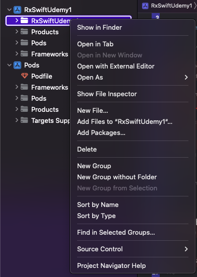Select New Group without Folder
Viewport: 197px width, 277px height.
(117, 177)
